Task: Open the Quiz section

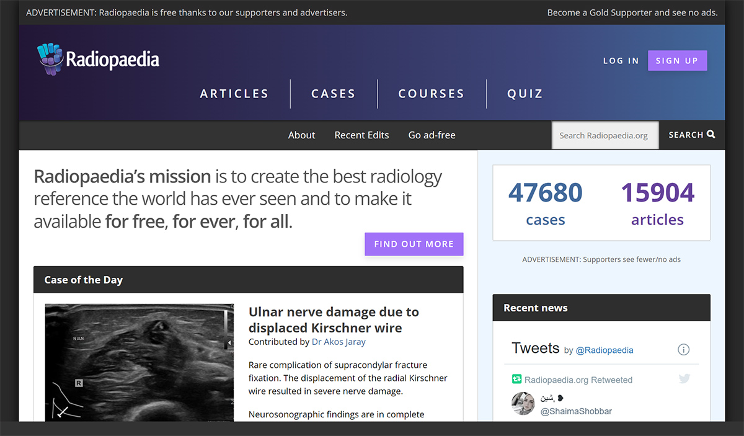Action: click(x=525, y=94)
